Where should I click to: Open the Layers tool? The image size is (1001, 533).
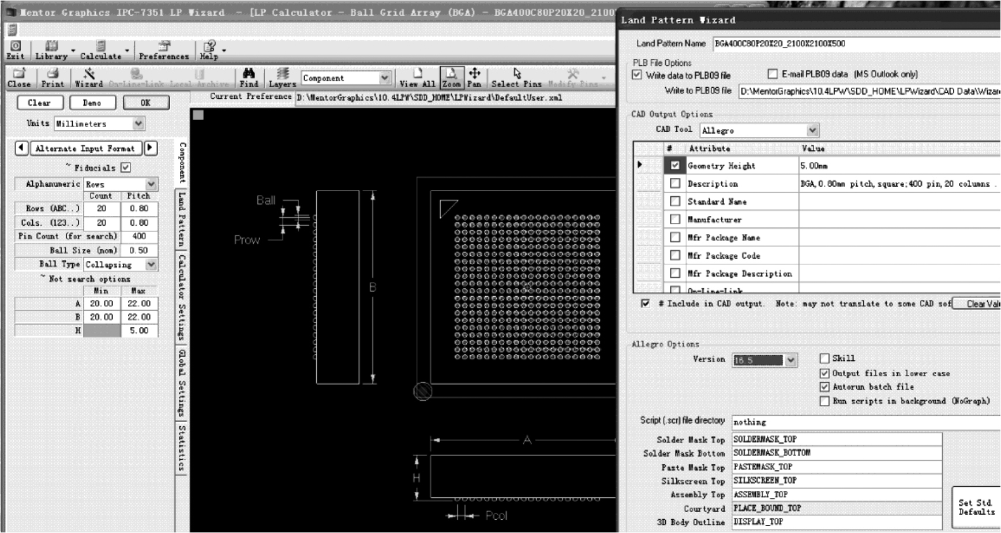pyautogui.click(x=282, y=77)
